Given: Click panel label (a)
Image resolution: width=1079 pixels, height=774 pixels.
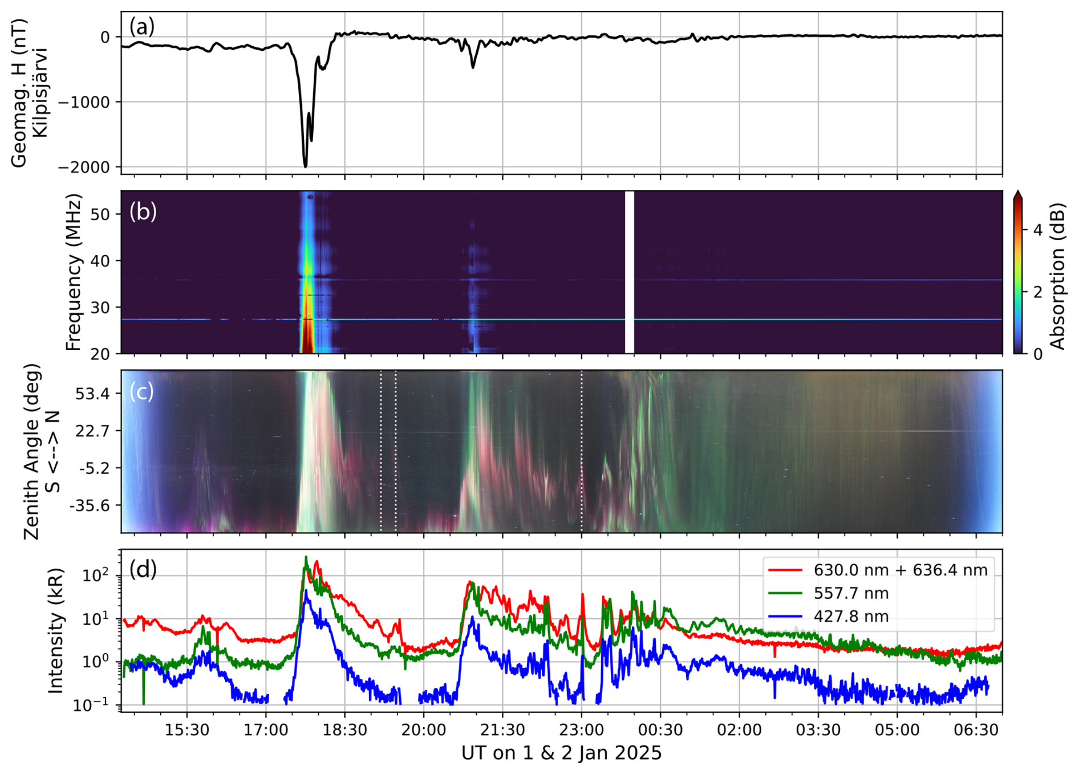Looking at the screenshot, I should [x=141, y=27].
